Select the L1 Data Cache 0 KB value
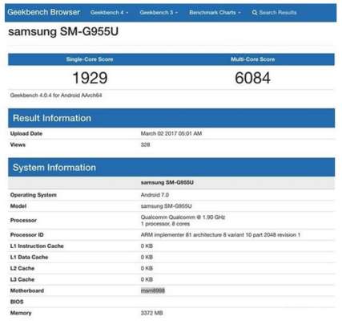The height and width of the screenshot is (321, 342). click(147, 258)
